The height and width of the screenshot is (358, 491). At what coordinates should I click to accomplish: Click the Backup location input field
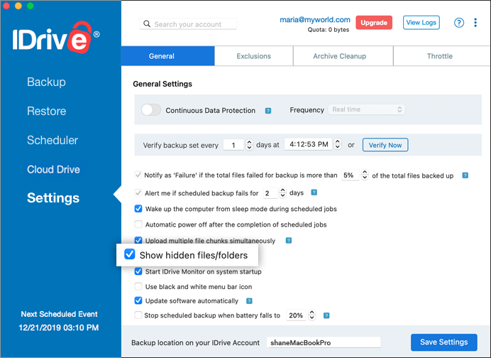324,342
